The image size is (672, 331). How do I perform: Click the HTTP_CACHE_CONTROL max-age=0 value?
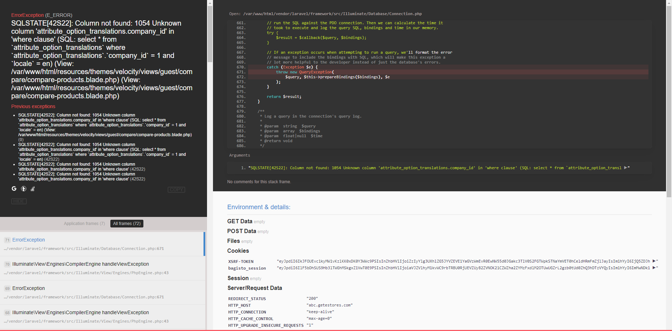[x=319, y=318]
